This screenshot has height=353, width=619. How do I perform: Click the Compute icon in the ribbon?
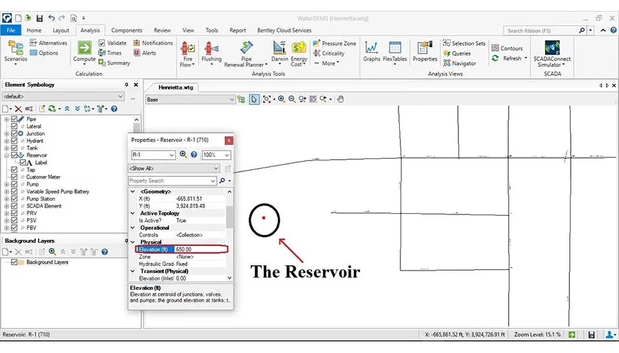[x=84, y=50]
